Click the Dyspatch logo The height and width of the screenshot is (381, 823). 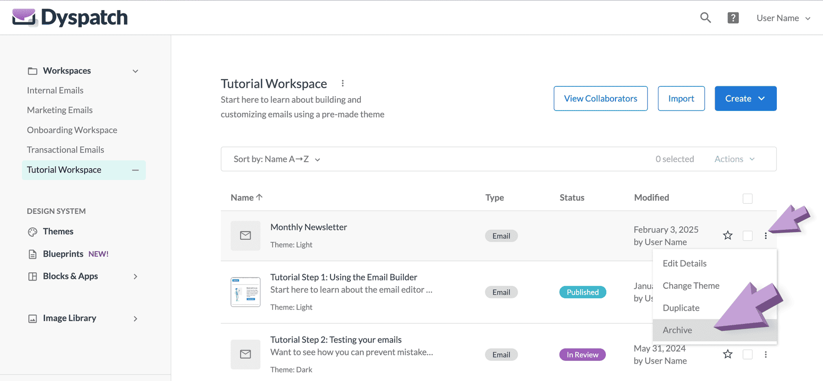69,17
